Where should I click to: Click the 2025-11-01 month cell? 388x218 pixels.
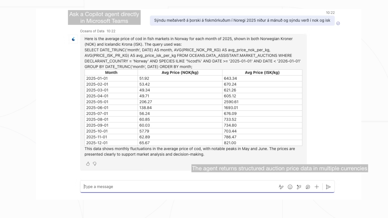click(x=111, y=137)
